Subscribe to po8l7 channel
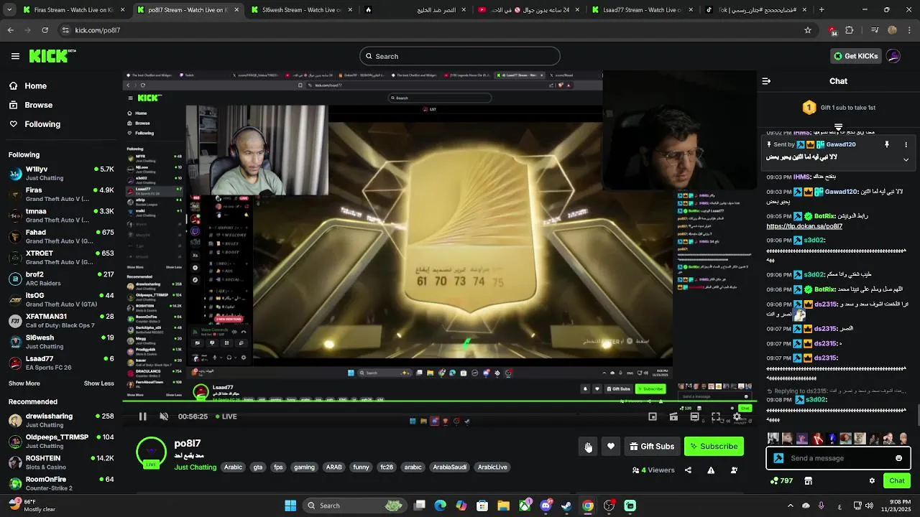The image size is (920, 517). 714,447
